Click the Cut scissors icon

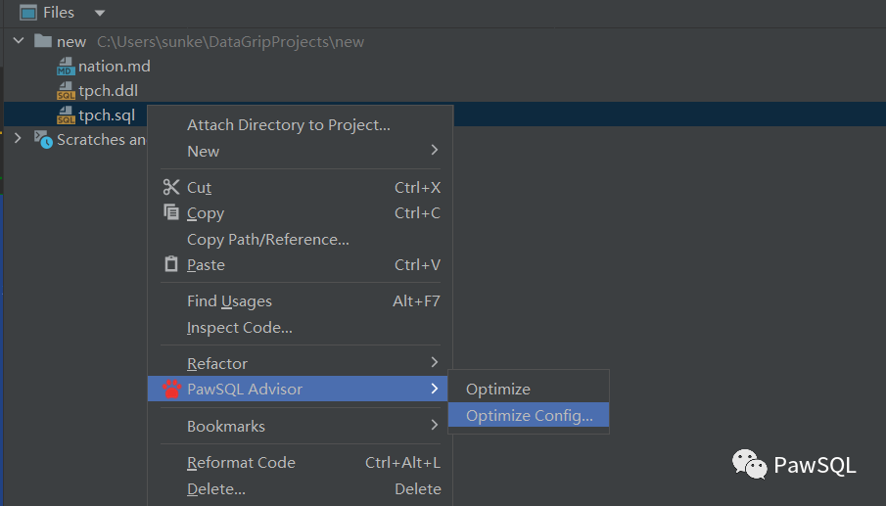click(x=171, y=187)
